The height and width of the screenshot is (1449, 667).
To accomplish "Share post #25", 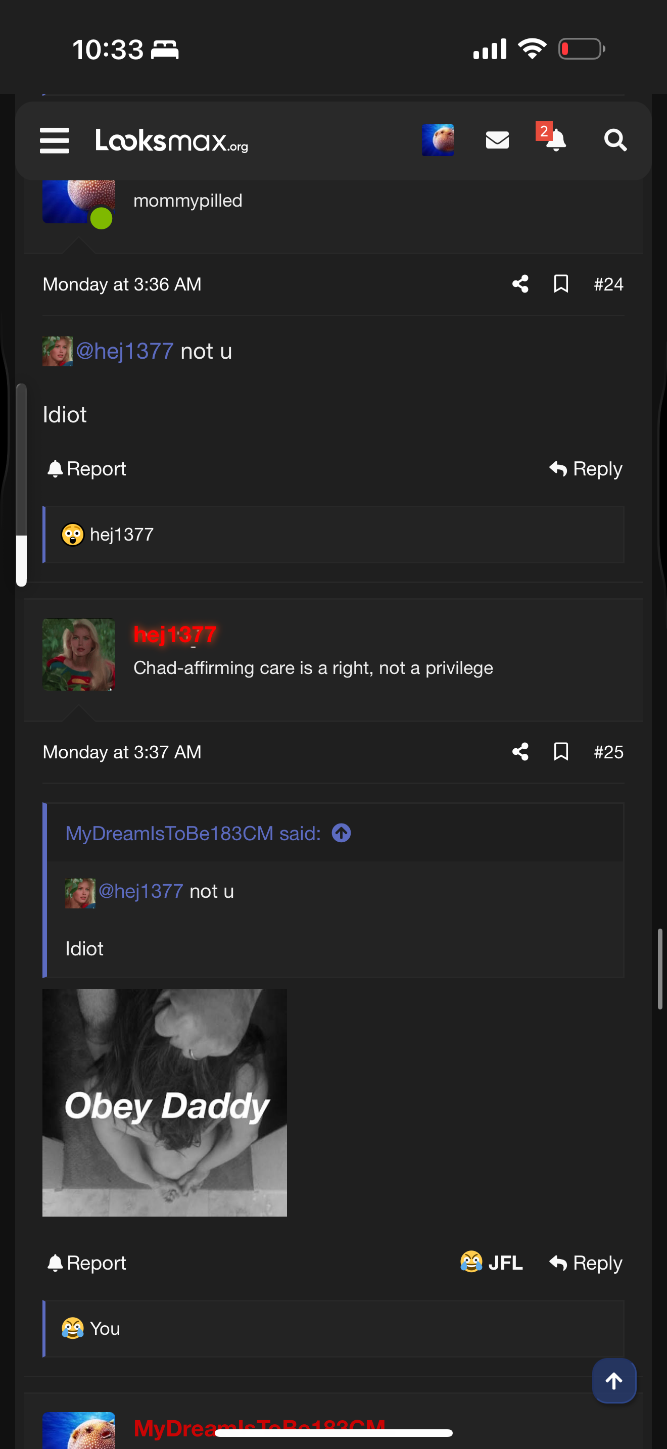I will (520, 752).
